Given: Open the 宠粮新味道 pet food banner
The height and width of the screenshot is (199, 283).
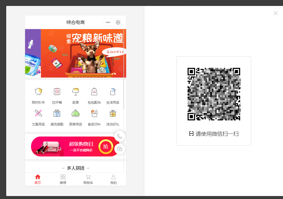Looking at the screenshot, I should tap(83, 53).
